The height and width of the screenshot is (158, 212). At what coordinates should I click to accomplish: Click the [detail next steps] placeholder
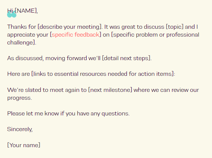click(127, 58)
